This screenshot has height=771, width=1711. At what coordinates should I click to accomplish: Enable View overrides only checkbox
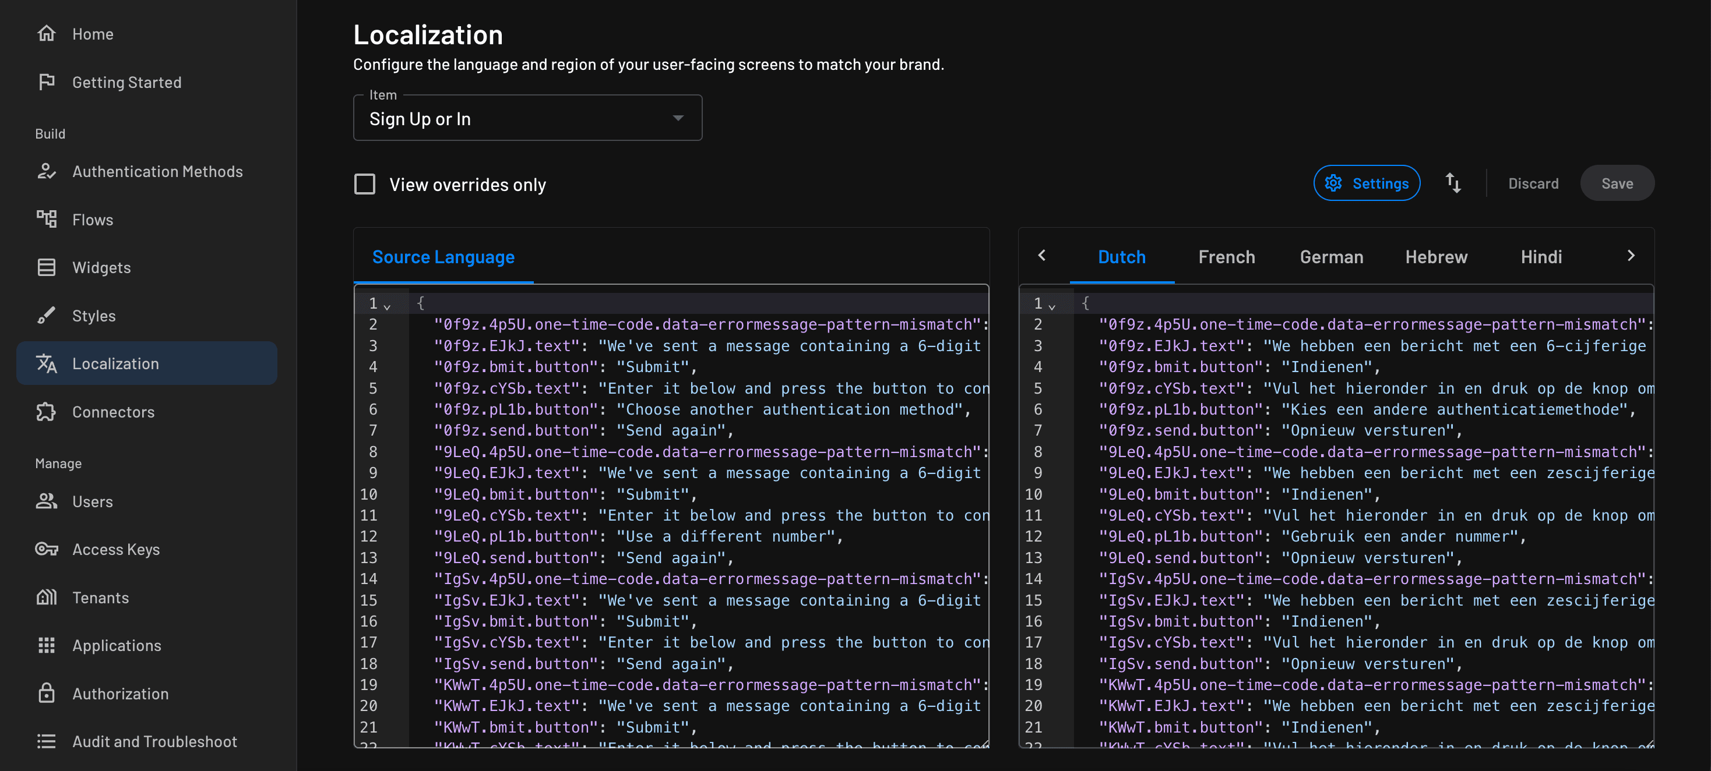[x=365, y=184]
